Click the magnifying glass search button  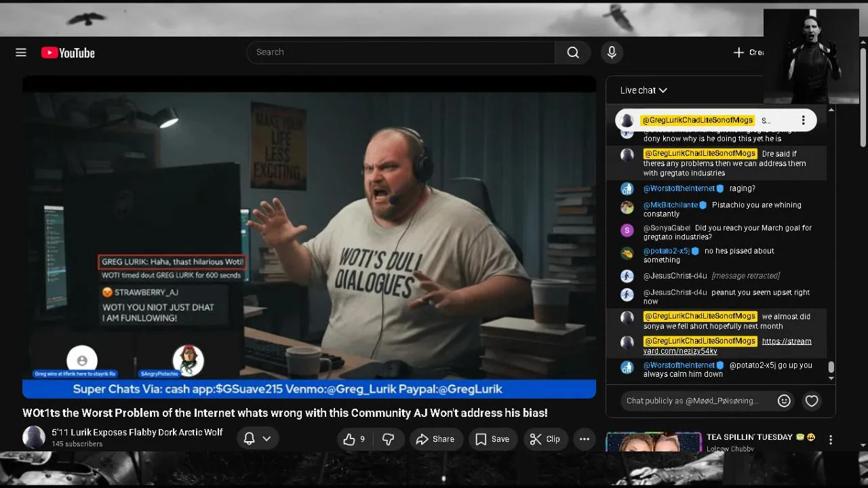pyautogui.click(x=573, y=52)
